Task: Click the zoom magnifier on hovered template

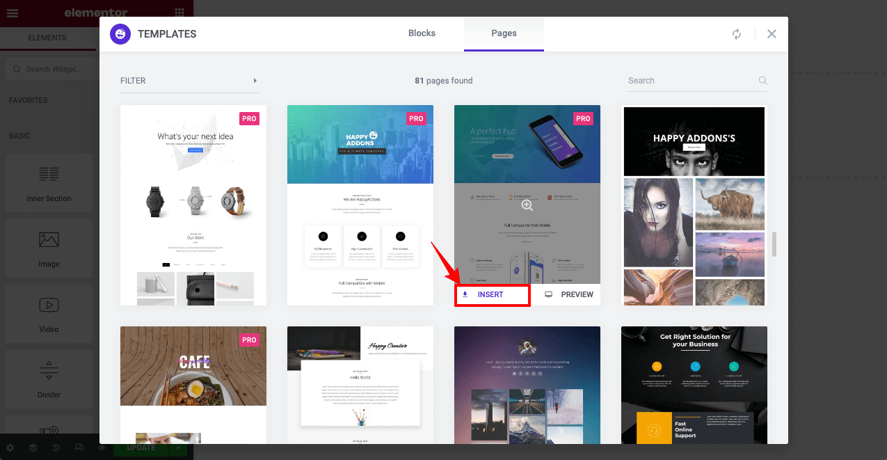Action: coord(527,205)
